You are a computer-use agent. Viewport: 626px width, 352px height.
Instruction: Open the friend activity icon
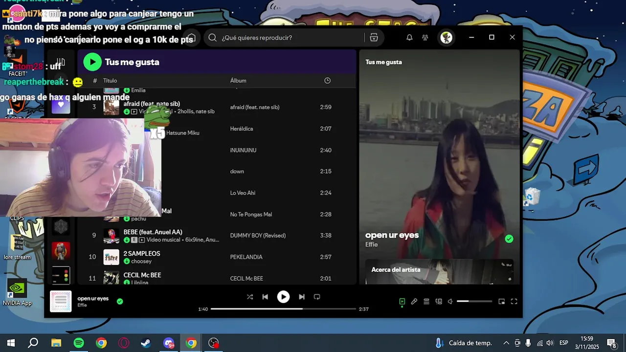tap(425, 38)
